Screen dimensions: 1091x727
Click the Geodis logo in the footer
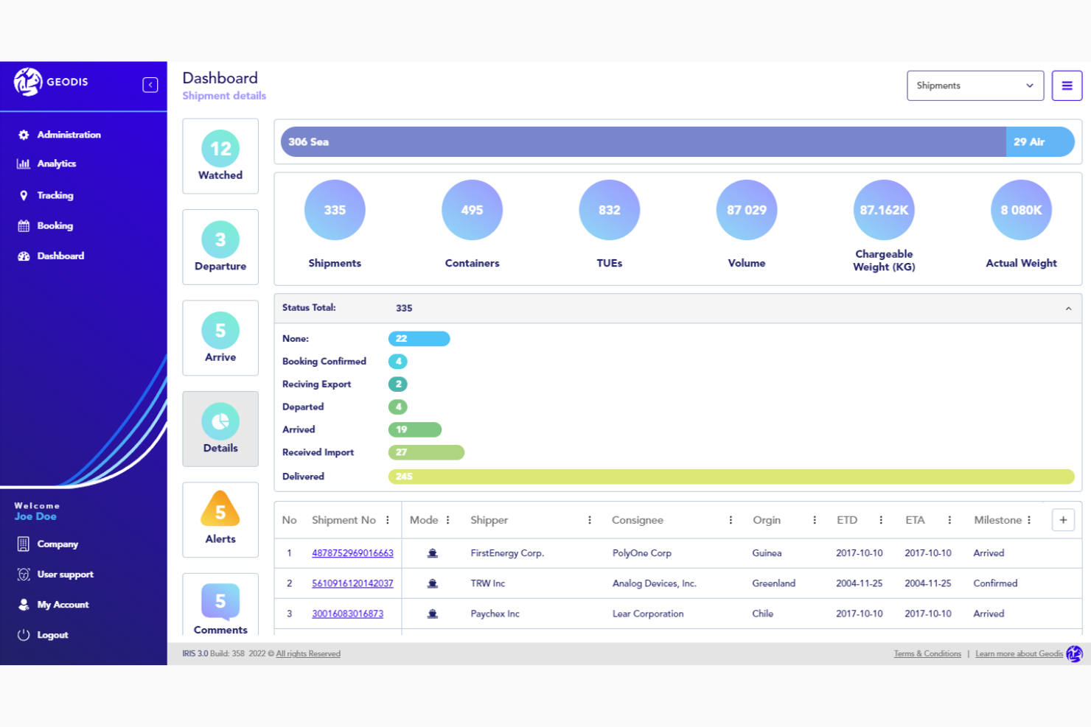pyautogui.click(x=1074, y=653)
